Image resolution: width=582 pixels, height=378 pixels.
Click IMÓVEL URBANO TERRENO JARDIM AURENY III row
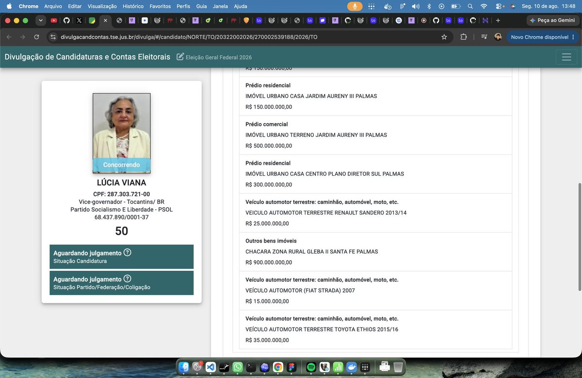(x=375, y=135)
